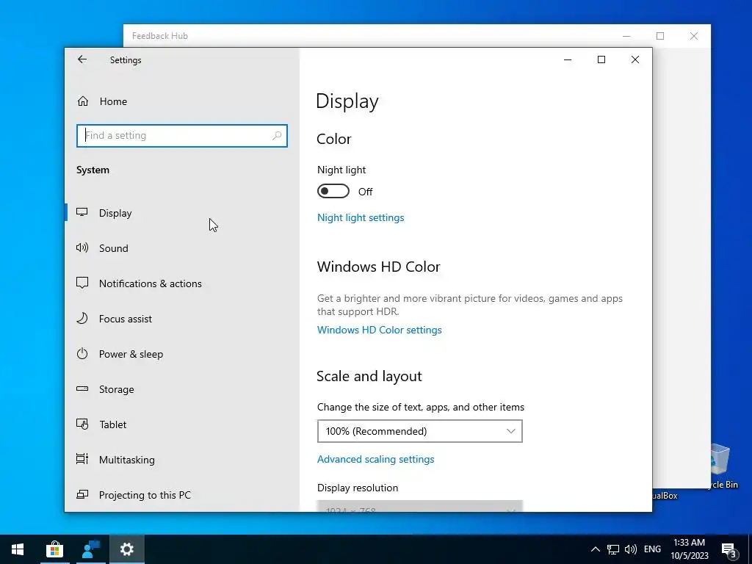Select Power & sleep label in sidebar
The height and width of the screenshot is (564, 752).
(131, 354)
